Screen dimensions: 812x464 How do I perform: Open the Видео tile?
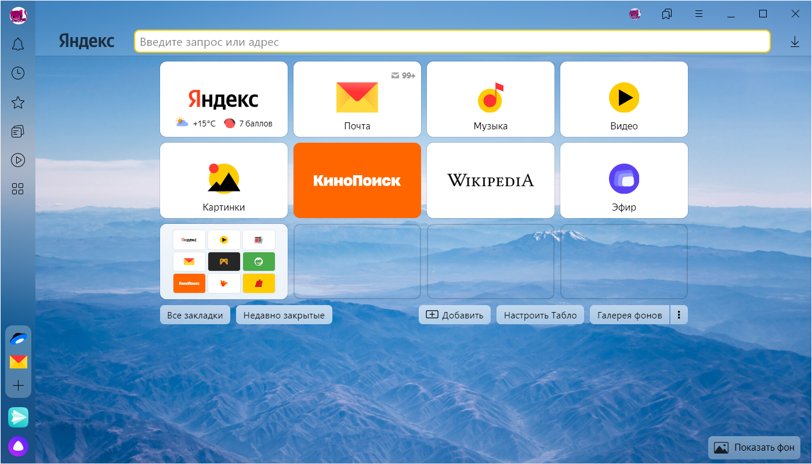(x=624, y=99)
